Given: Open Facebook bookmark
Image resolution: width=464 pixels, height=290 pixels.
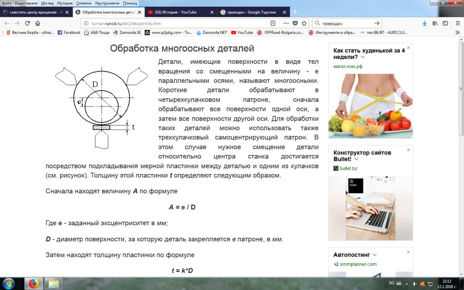Looking at the screenshot, I should coord(69,33).
